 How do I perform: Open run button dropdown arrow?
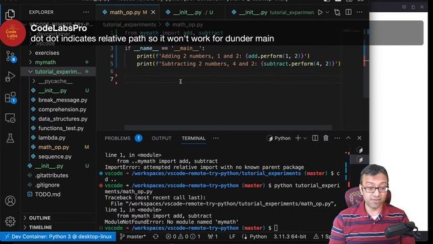click(327, 12)
